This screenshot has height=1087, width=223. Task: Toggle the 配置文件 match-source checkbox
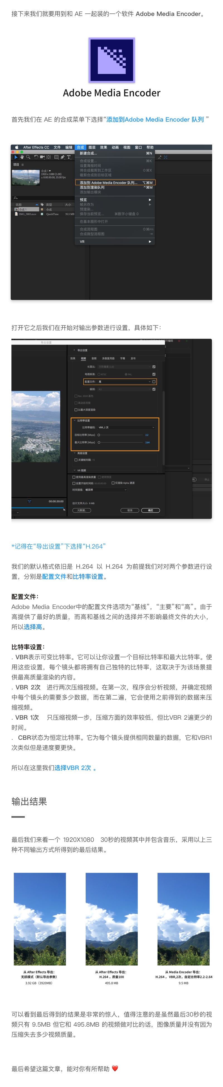tap(154, 381)
